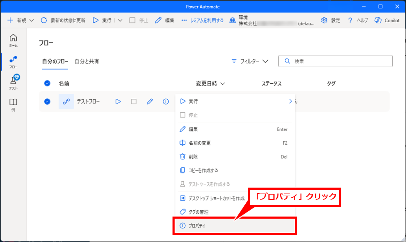Open 設定 (Settings) gear in toolbar
The image size is (406, 242).
click(x=330, y=21)
